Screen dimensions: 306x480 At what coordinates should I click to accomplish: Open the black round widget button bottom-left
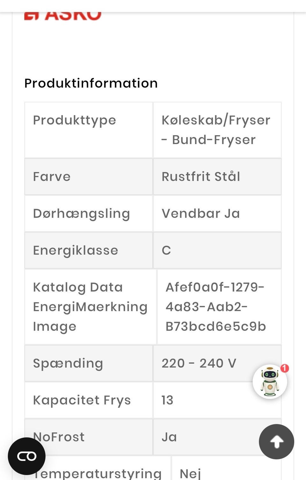[27, 456]
